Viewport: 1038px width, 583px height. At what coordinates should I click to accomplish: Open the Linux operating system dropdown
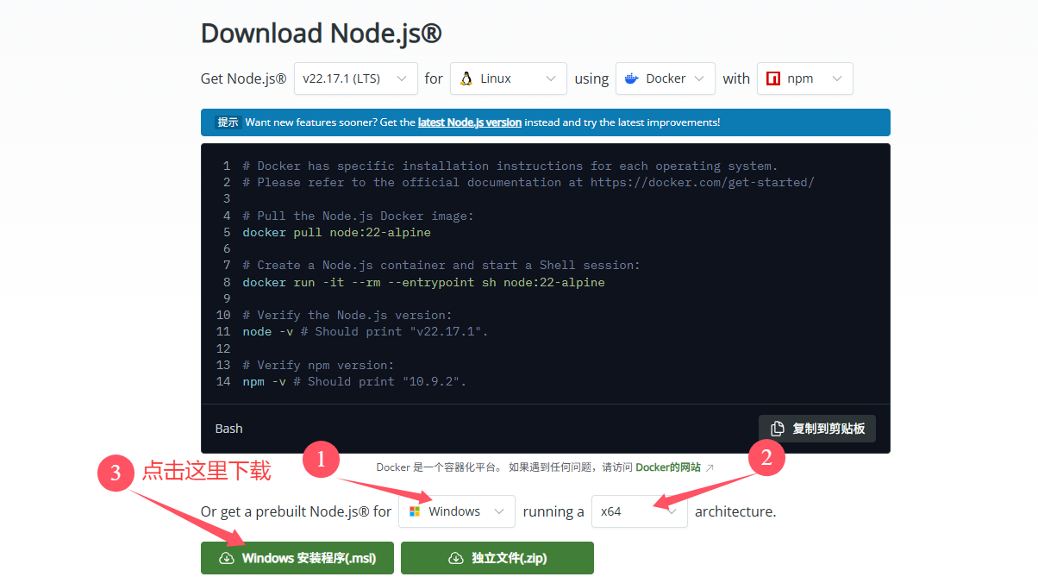[509, 78]
